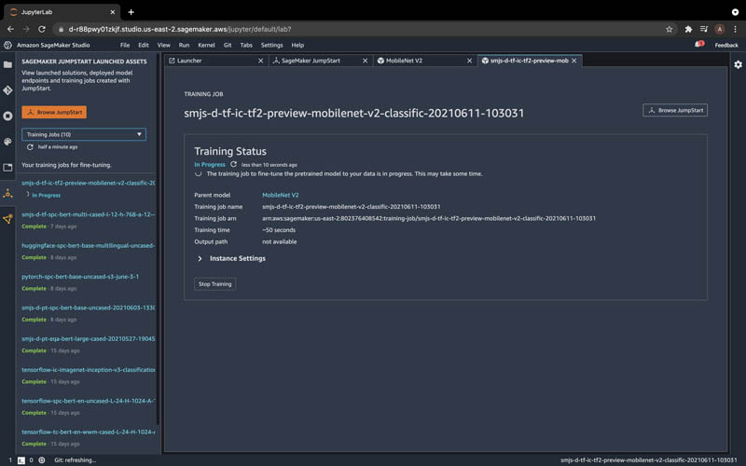
Task: Click the notification bell icon
Action: (698, 45)
